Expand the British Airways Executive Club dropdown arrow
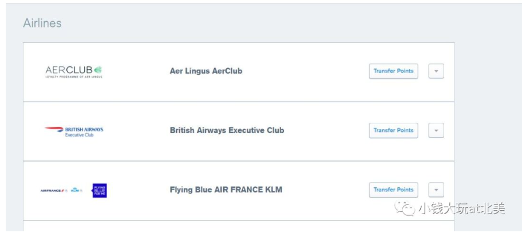 click(x=436, y=130)
